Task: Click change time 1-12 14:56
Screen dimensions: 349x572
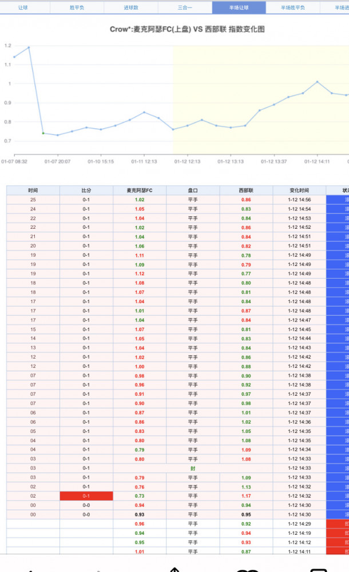Action: (x=299, y=200)
